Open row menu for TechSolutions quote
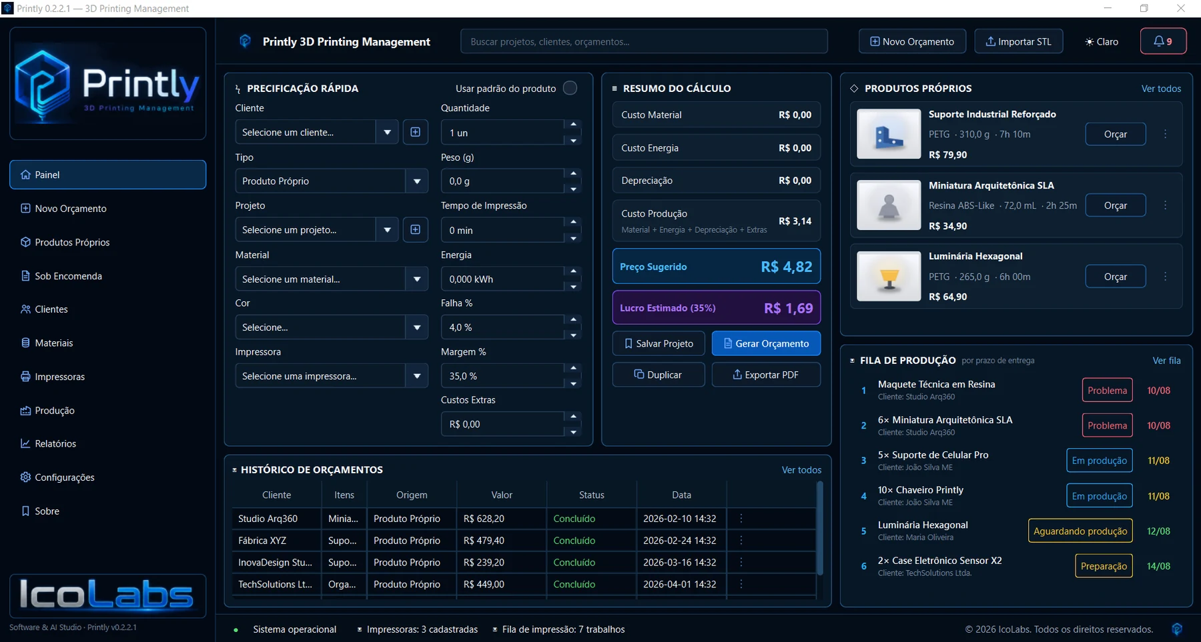The height and width of the screenshot is (642, 1201). click(741, 584)
